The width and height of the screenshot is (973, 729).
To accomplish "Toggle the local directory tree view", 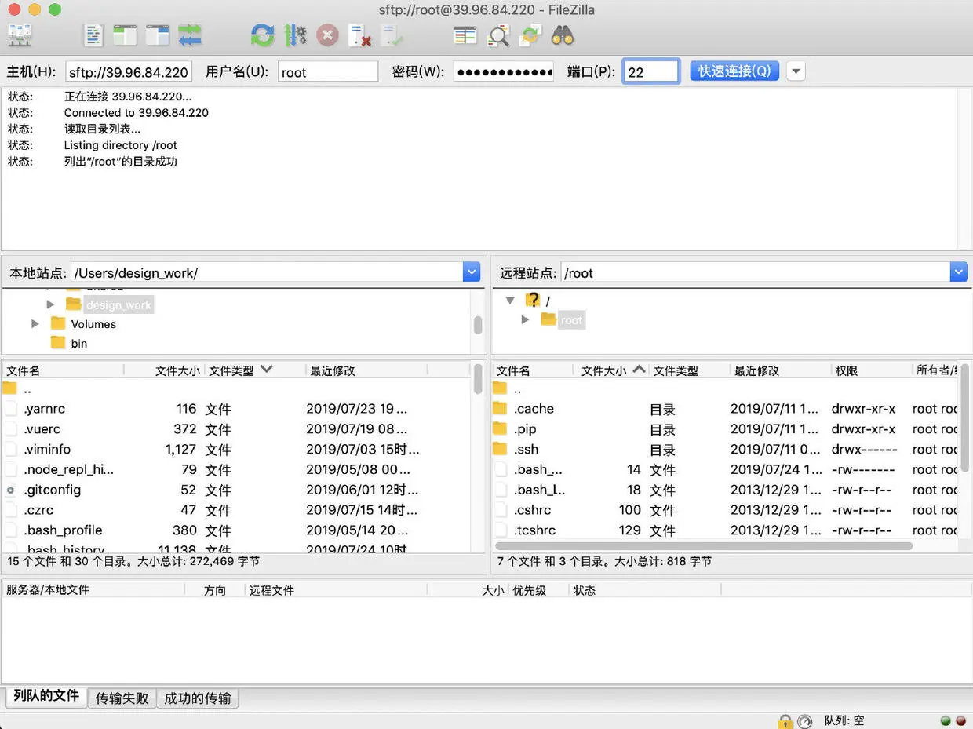I will tap(125, 35).
